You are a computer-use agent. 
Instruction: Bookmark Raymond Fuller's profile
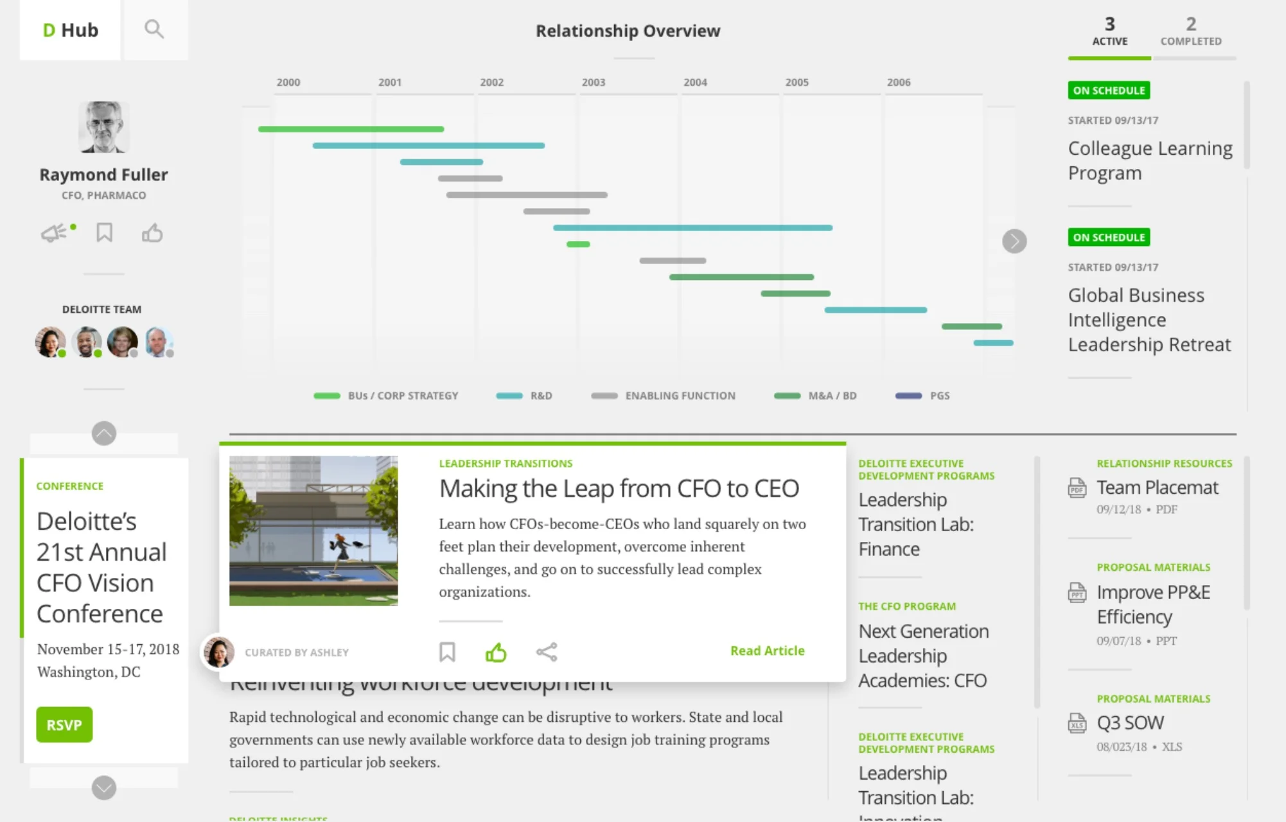point(104,232)
